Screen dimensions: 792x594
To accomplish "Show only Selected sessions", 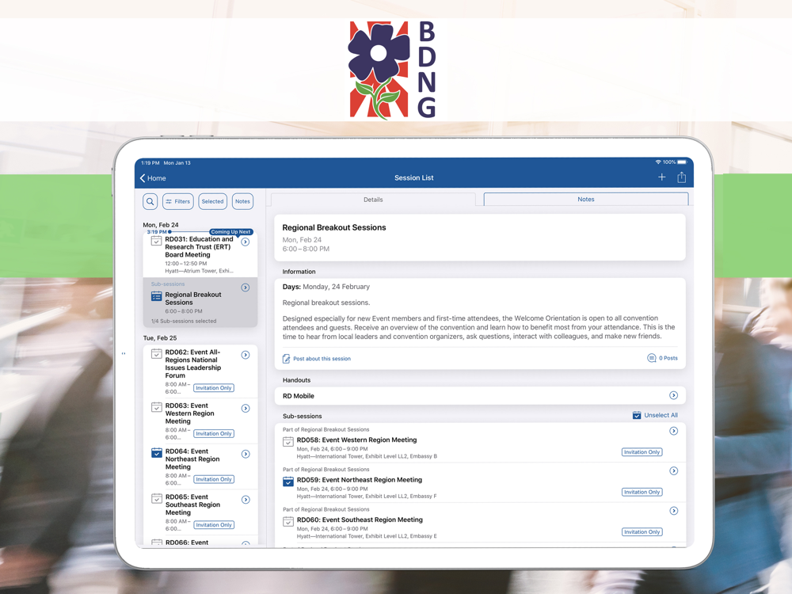I will (x=212, y=201).
